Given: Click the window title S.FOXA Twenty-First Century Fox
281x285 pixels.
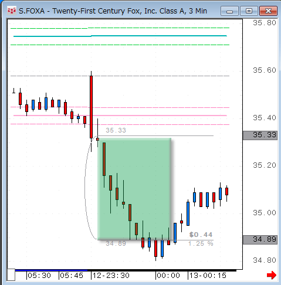Looking at the screenshot, I should pos(113,11).
